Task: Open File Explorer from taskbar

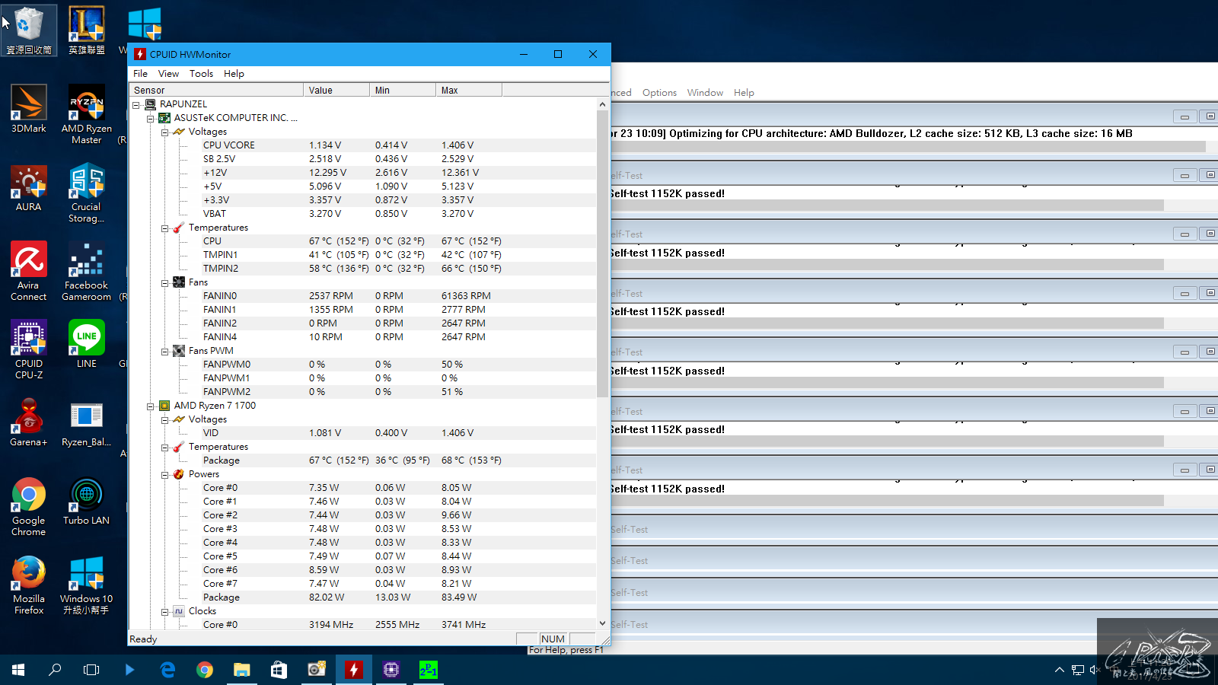Action: point(241,670)
